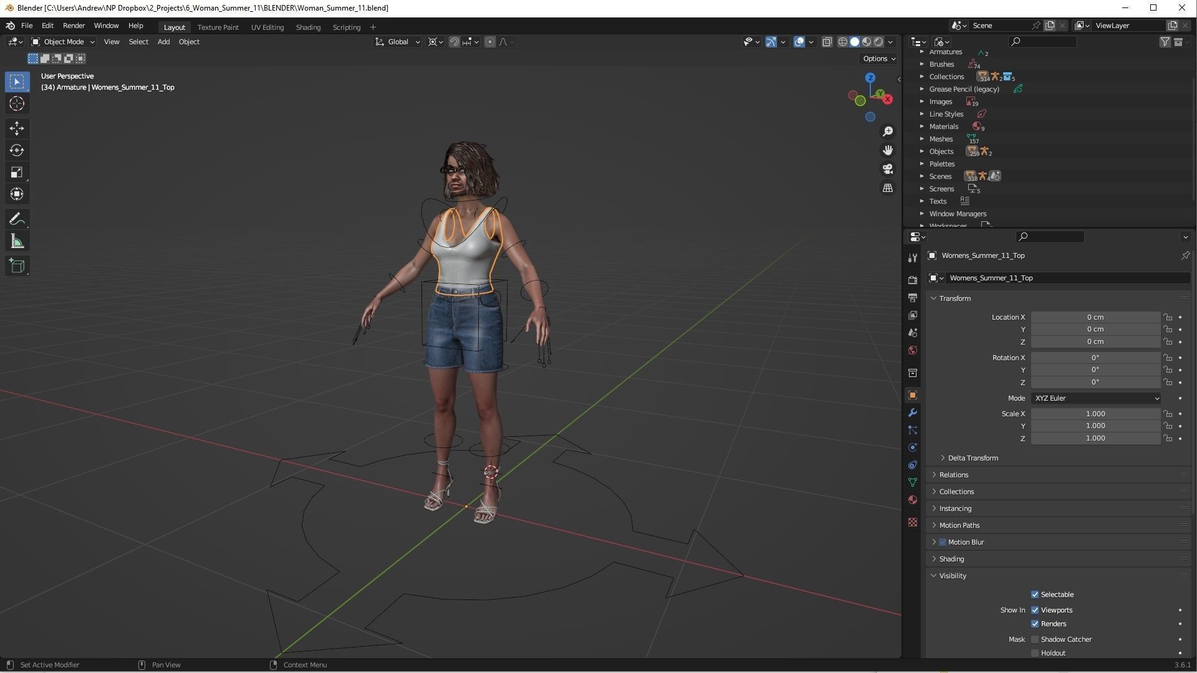The image size is (1197, 673).
Task: Open the Texture properties checker tab
Action: pos(913,522)
